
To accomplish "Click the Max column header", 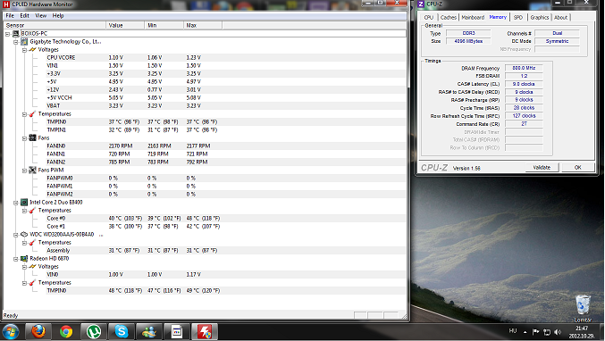I will tap(203, 25).
